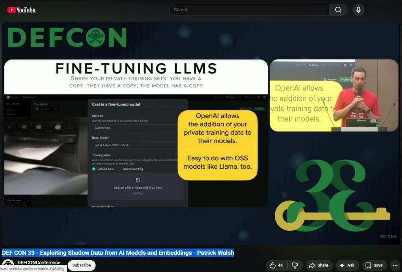The image size is (402, 272).
Task: Click the magnifying glass search button
Action: click(338, 10)
